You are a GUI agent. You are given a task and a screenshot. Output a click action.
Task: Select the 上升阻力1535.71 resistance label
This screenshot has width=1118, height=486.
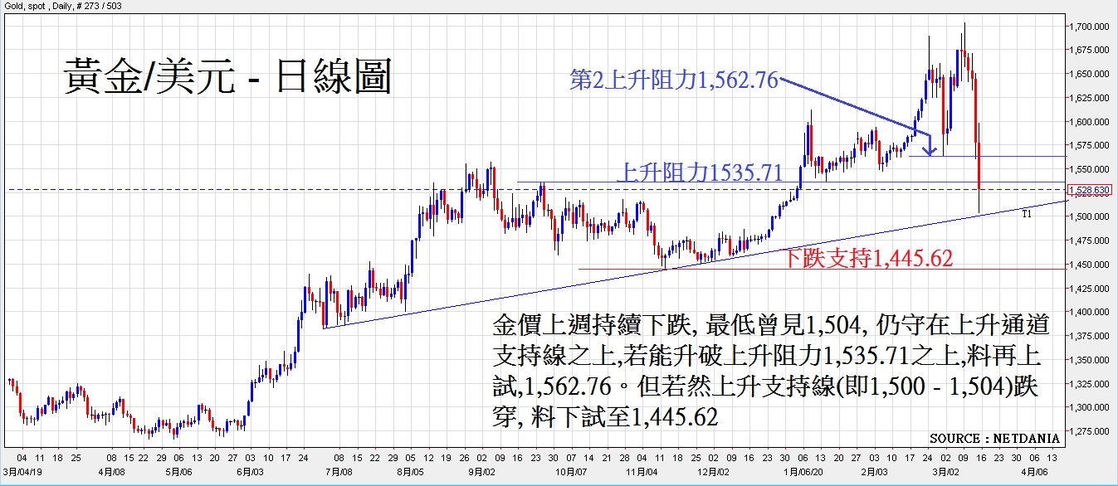point(699,173)
